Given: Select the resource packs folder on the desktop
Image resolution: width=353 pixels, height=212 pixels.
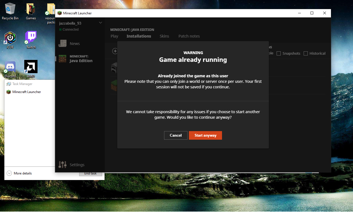Looking at the screenshot, I should (x=51, y=14).
